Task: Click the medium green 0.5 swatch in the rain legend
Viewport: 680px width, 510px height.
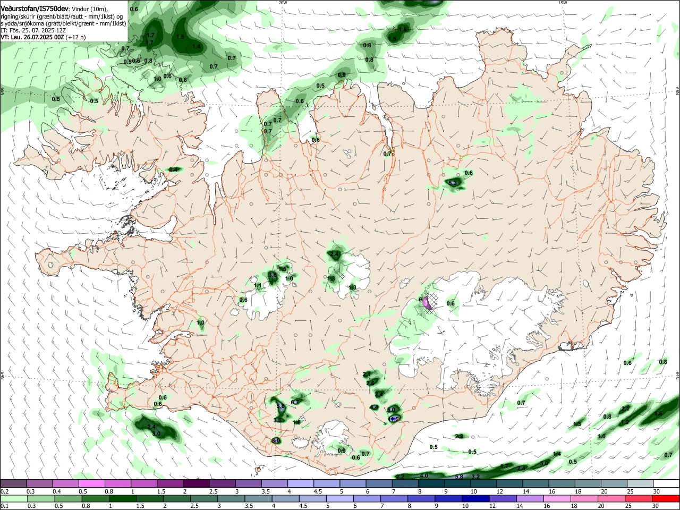Action: pos(68,498)
